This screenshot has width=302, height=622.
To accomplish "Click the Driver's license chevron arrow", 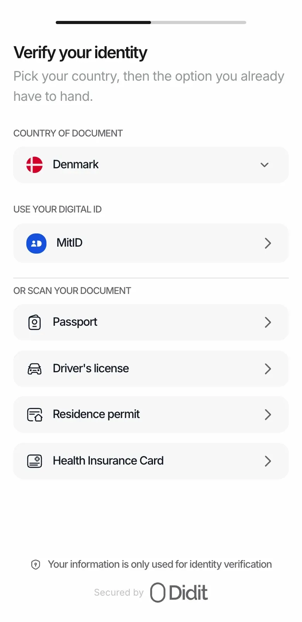I will 268,369.
